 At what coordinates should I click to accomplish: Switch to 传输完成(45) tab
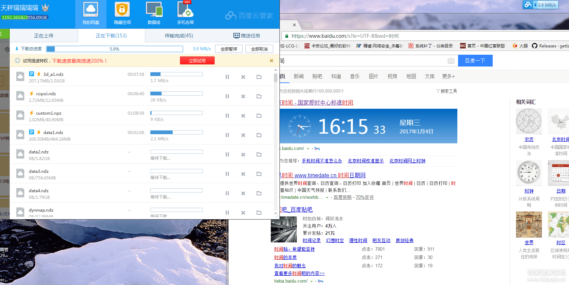(179, 36)
